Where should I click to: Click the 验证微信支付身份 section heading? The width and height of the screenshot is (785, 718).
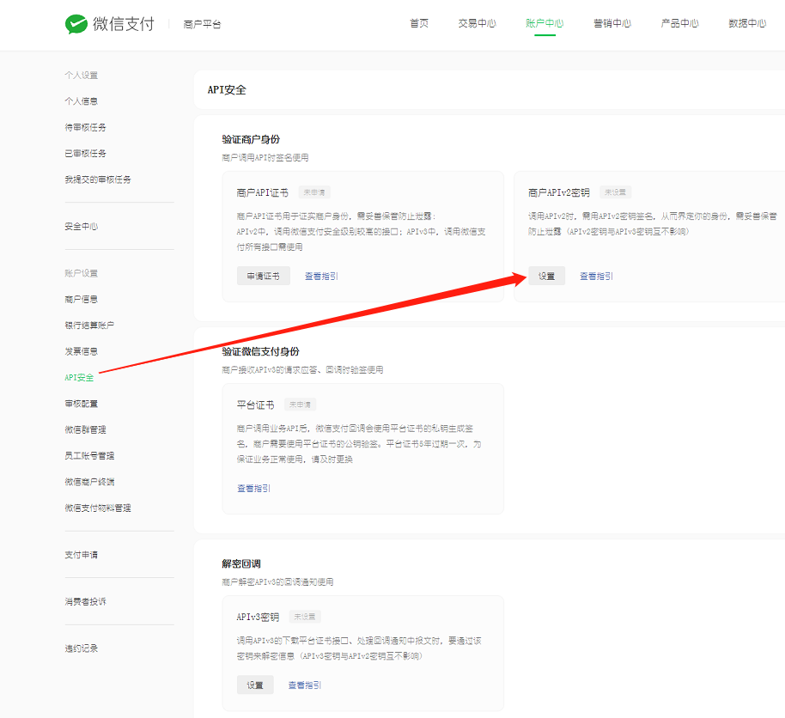[x=260, y=351]
